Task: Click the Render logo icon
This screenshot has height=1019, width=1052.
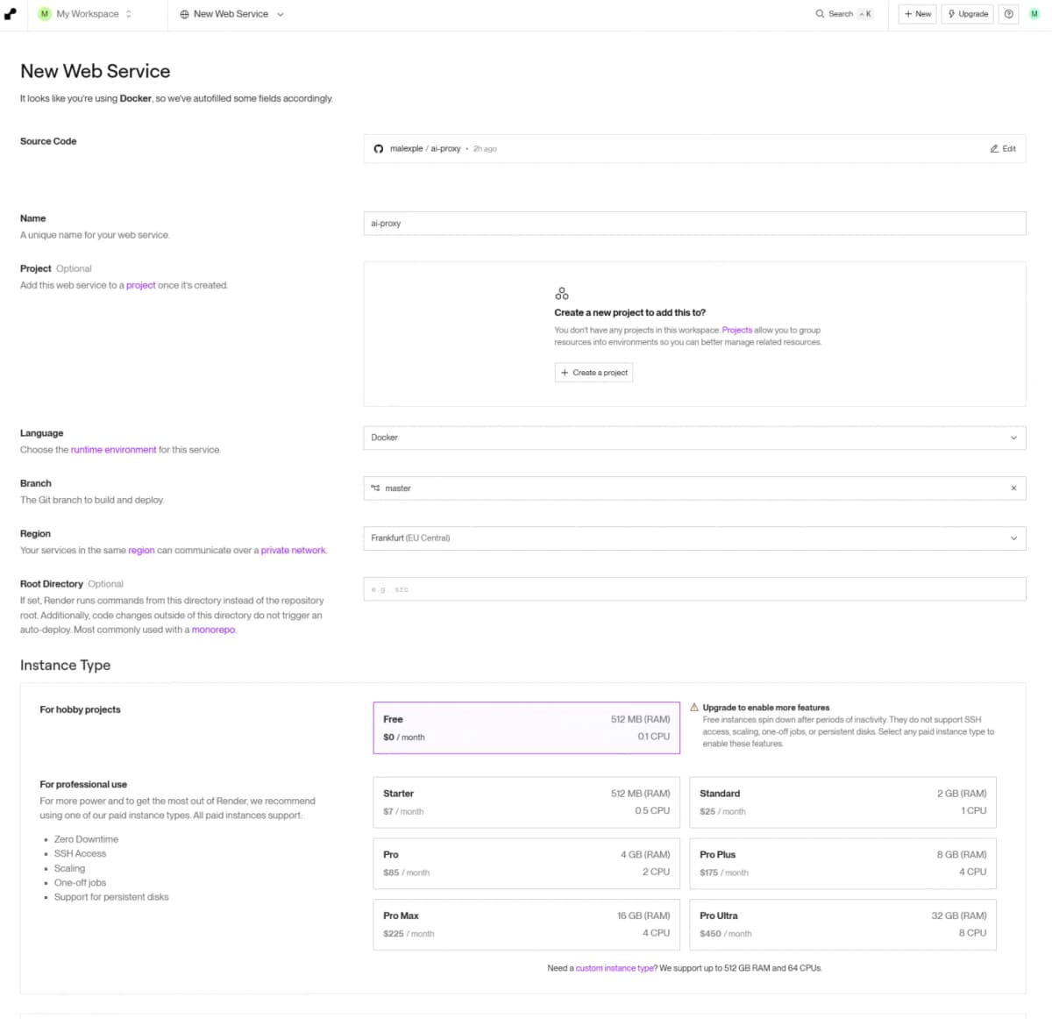Action: [11, 14]
